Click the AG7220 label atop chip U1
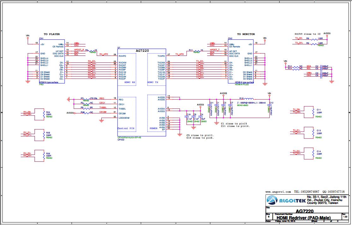The image size is (352, 225). tap(142, 51)
